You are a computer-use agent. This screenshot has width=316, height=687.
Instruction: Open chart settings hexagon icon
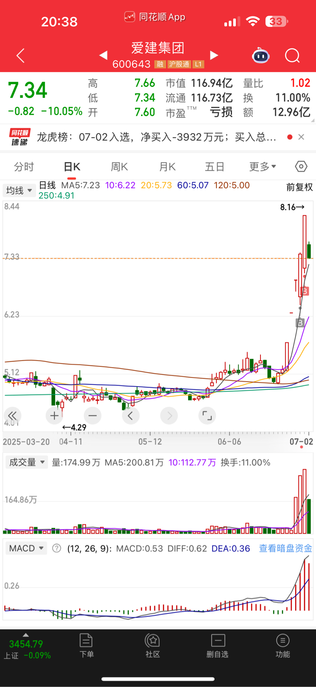coord(301,166)
